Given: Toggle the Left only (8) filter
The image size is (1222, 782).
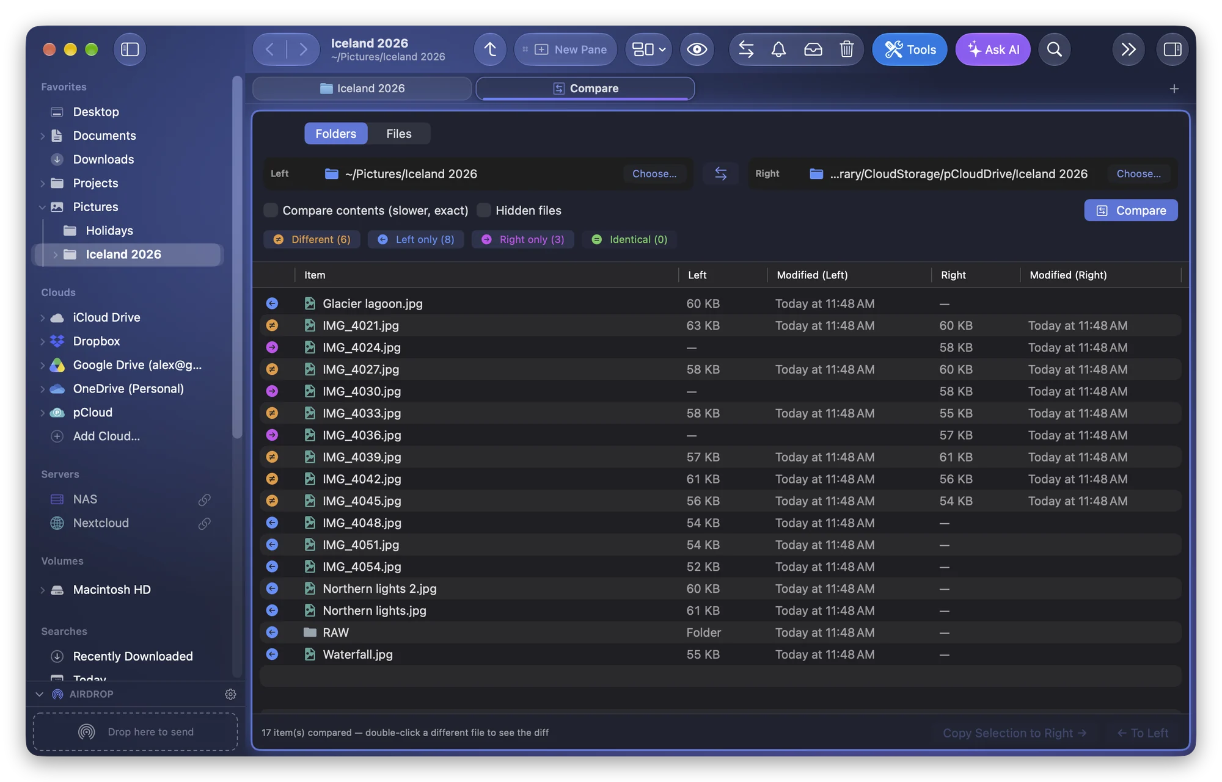Looking at the screenshot, I should (415, 240).
